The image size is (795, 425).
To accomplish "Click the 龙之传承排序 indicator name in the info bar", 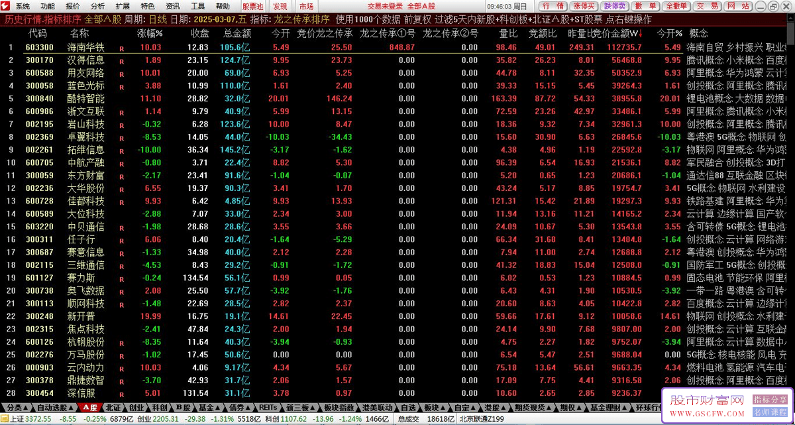I will coord(302,19).
